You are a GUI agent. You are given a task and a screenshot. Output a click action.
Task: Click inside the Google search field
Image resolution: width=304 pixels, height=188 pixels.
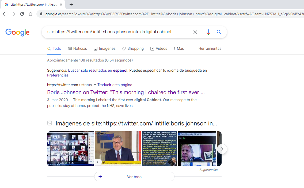tap(118, 32)
